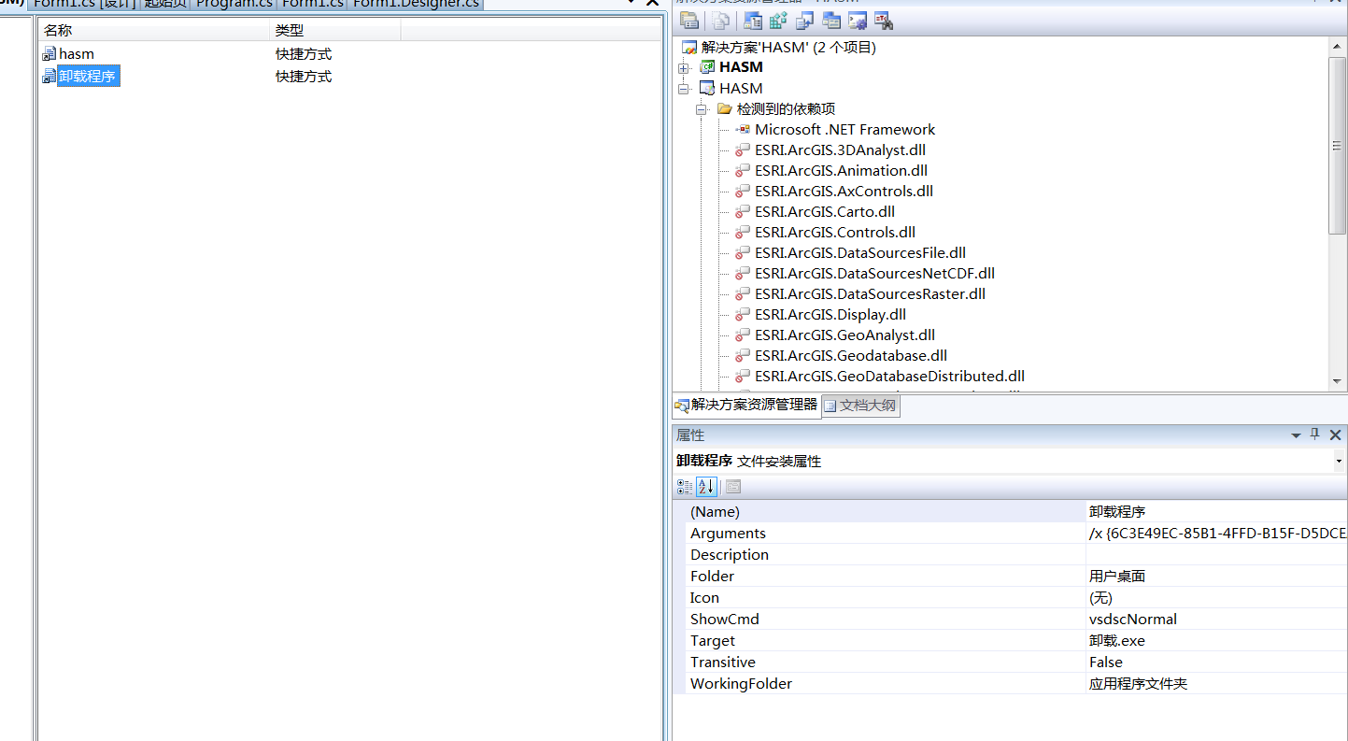Open the User Interface Editor icon

tap(831, 21)
